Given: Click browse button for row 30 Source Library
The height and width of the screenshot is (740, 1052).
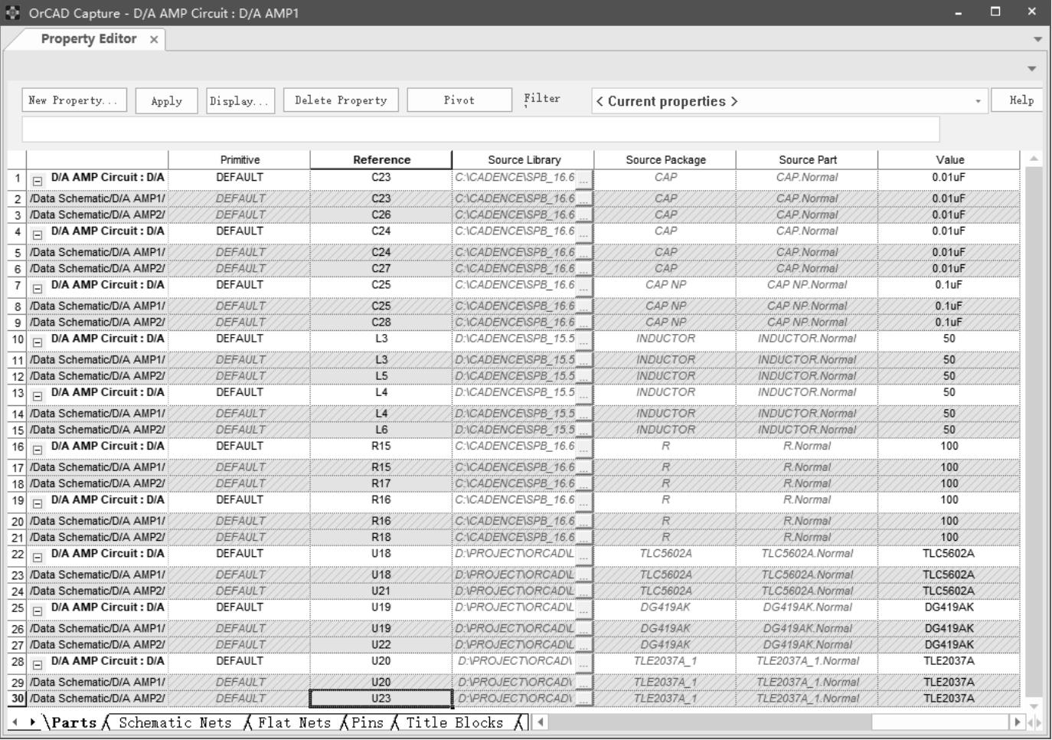Looking at the screenshot, I should point(584,698).
